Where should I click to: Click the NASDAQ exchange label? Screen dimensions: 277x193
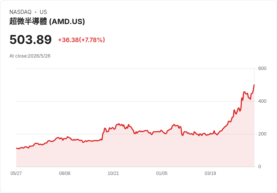pos(20,12)
